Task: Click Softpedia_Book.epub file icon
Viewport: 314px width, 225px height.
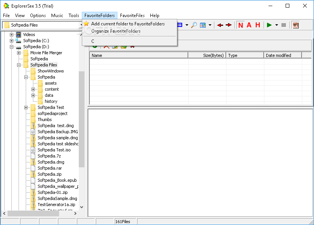Action: [x=33, y=180]
